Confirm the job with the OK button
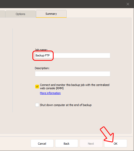This screenshot has width=134, height=151. 116,143
